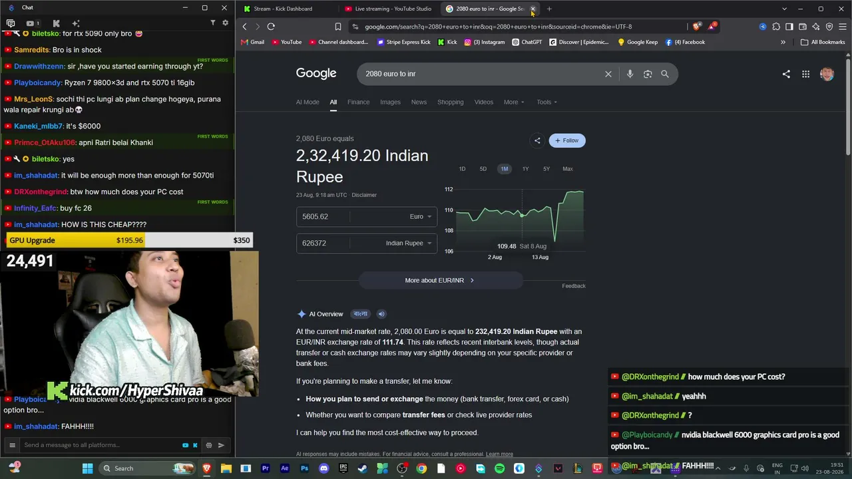Switch to AI Mode search tab

pyautogui.click(x=308, y=102)
